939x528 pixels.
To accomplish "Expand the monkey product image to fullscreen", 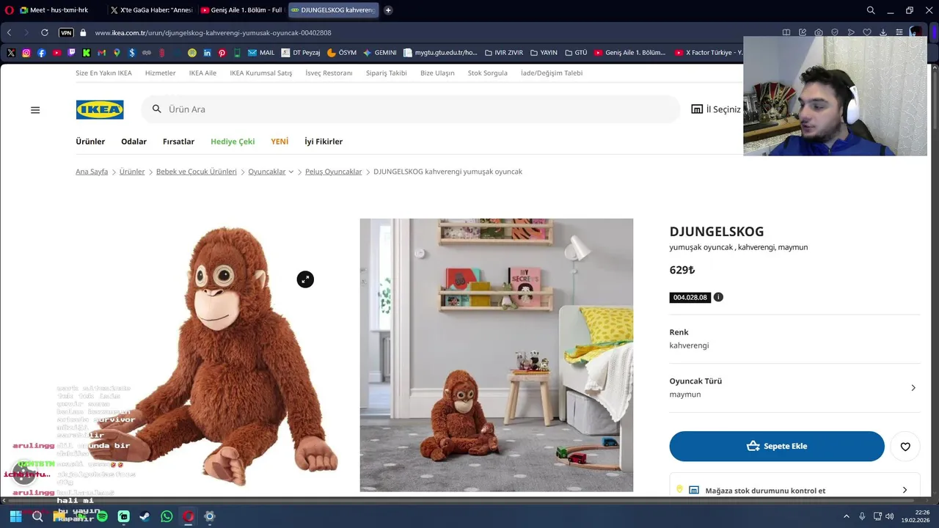I will (x=305, y=279).
